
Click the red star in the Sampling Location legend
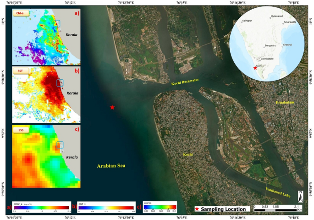(198, 209)
